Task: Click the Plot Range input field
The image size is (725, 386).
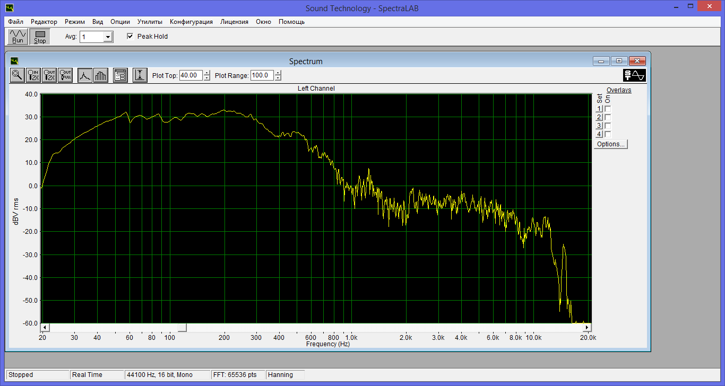Action: pyautogui.click(x=262, y=75)
